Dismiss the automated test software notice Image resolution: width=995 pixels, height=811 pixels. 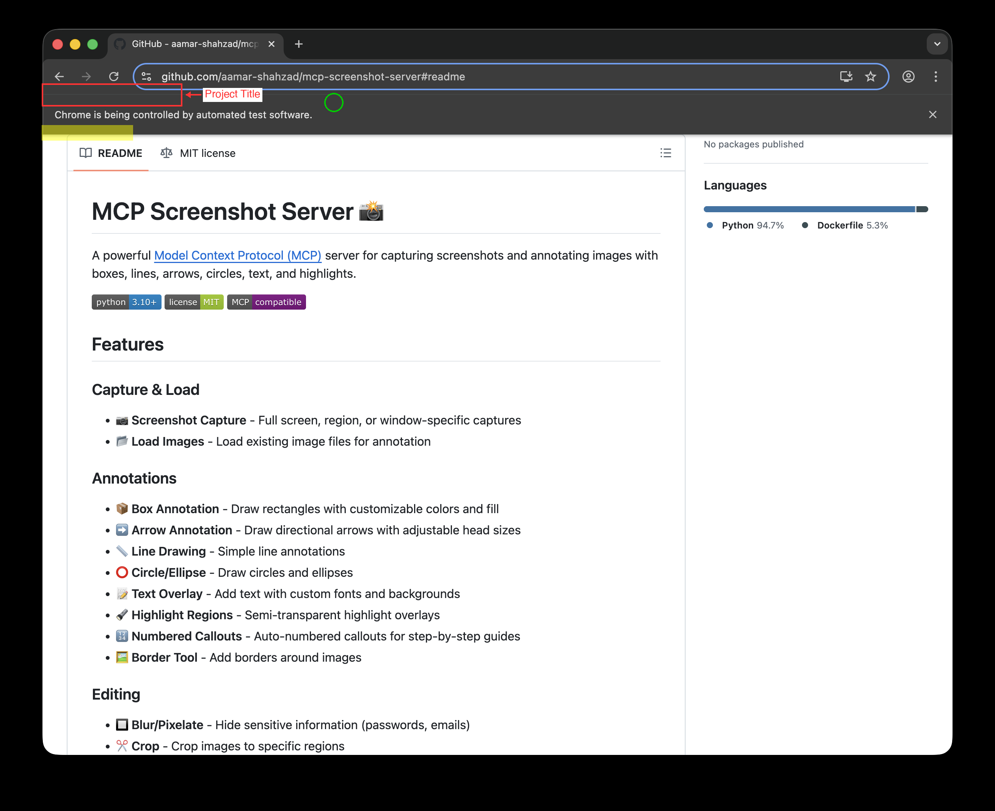pyautogui.click(x=932, y=114)
